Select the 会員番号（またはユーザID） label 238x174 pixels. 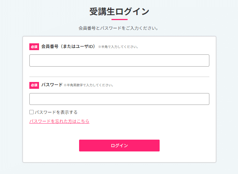[x=68, y=47]
